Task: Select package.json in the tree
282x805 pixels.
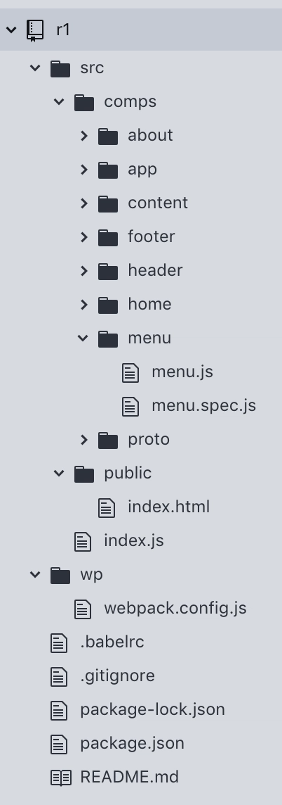Action: [x=132, y=743]
